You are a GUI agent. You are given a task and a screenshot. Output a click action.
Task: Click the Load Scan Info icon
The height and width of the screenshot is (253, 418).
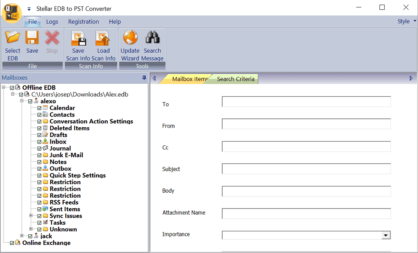click(103, 38)
